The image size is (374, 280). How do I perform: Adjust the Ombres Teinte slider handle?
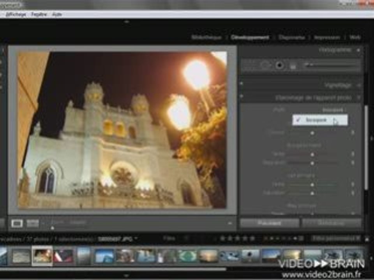[x=312, y=133]
